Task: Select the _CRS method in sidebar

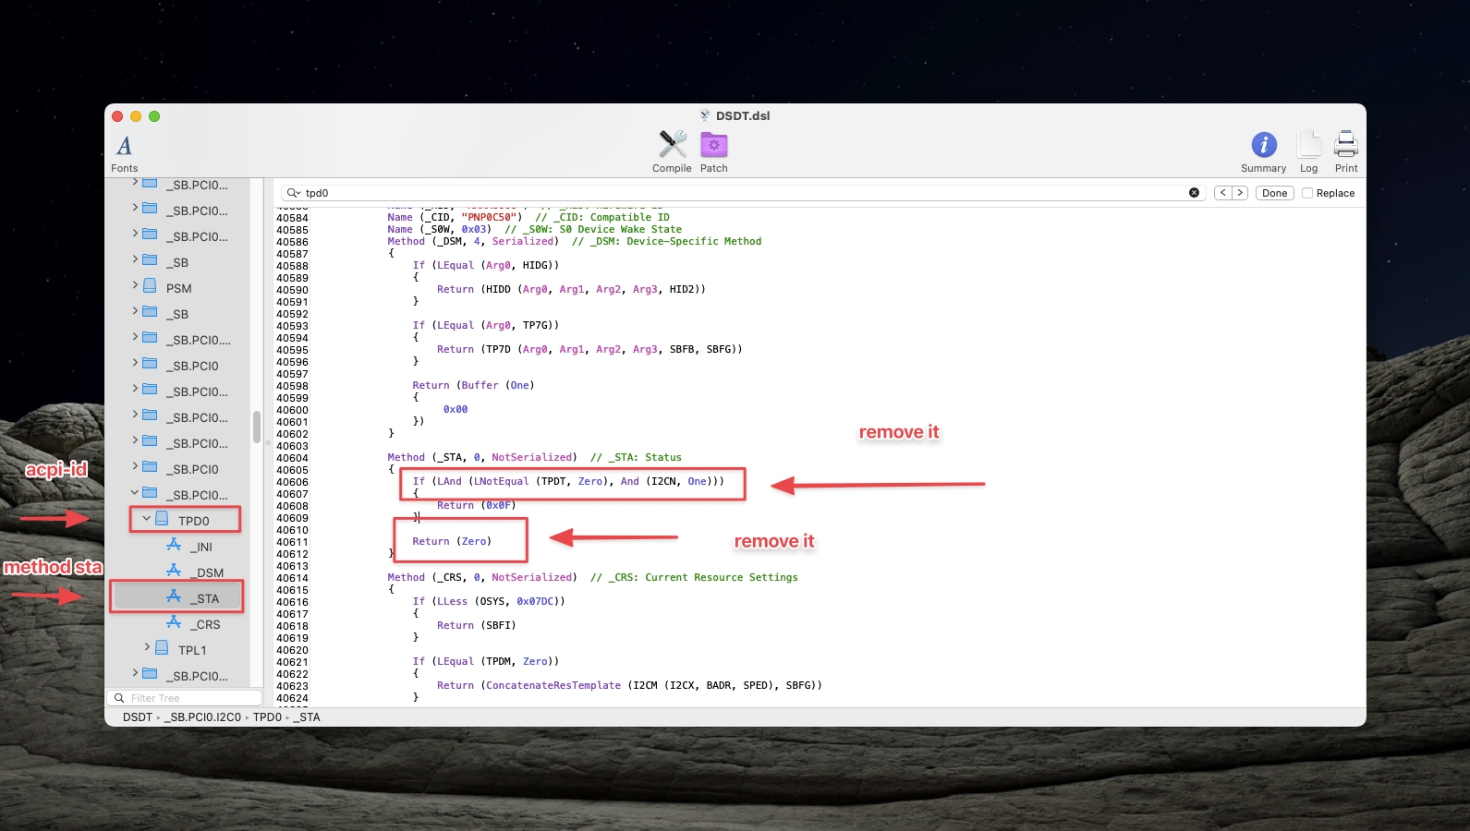Action: coord(207,624)
